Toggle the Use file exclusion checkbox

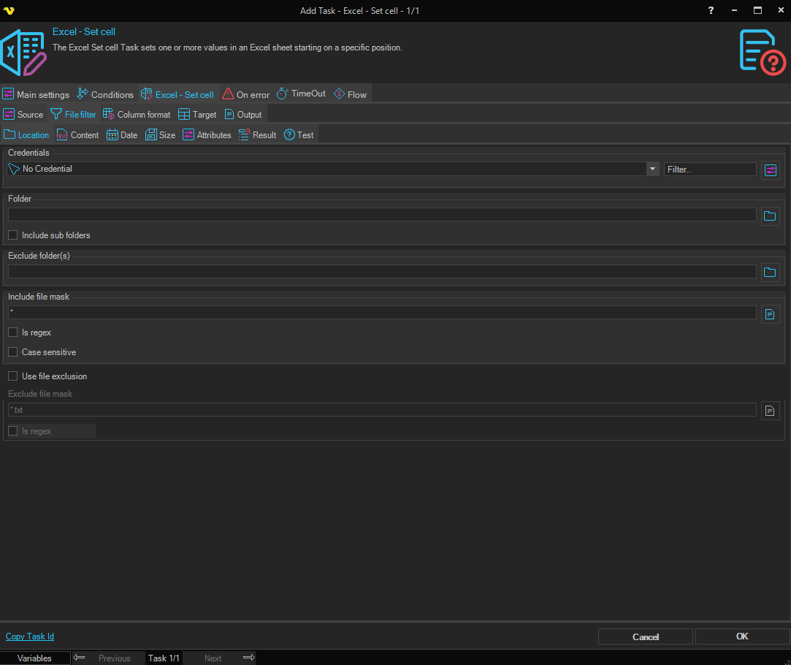(x=12, y=376)
